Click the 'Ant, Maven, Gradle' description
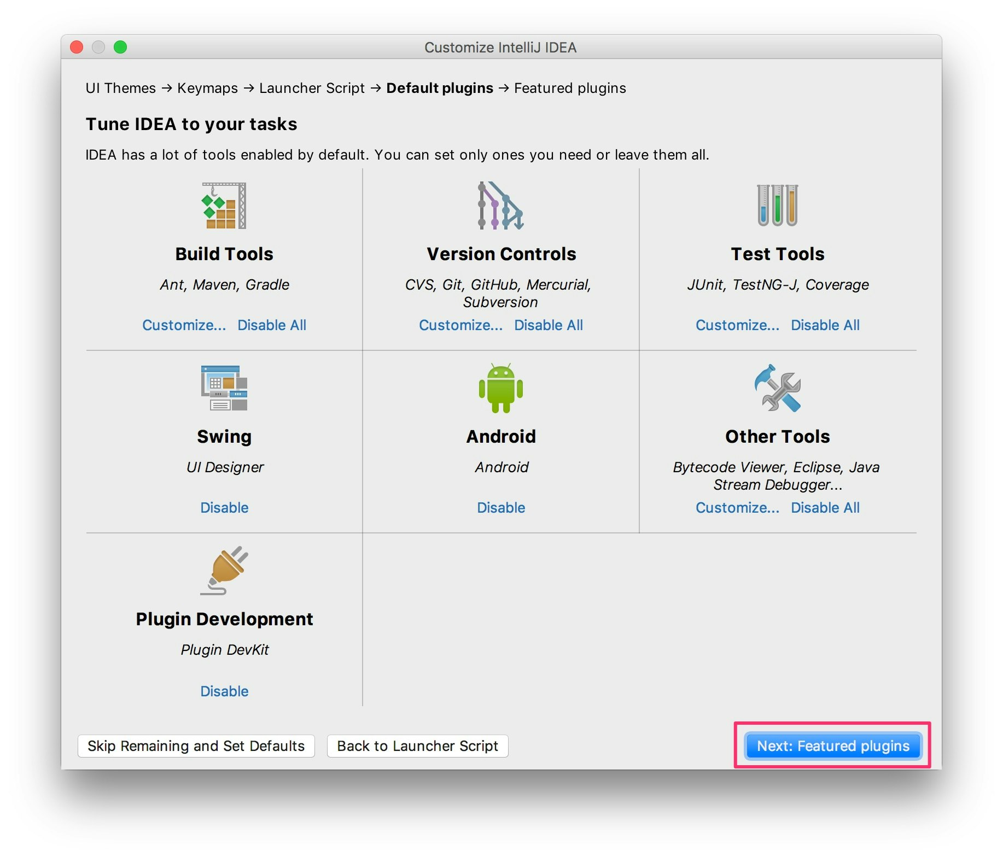1003x857 pixels. point(224,285)
